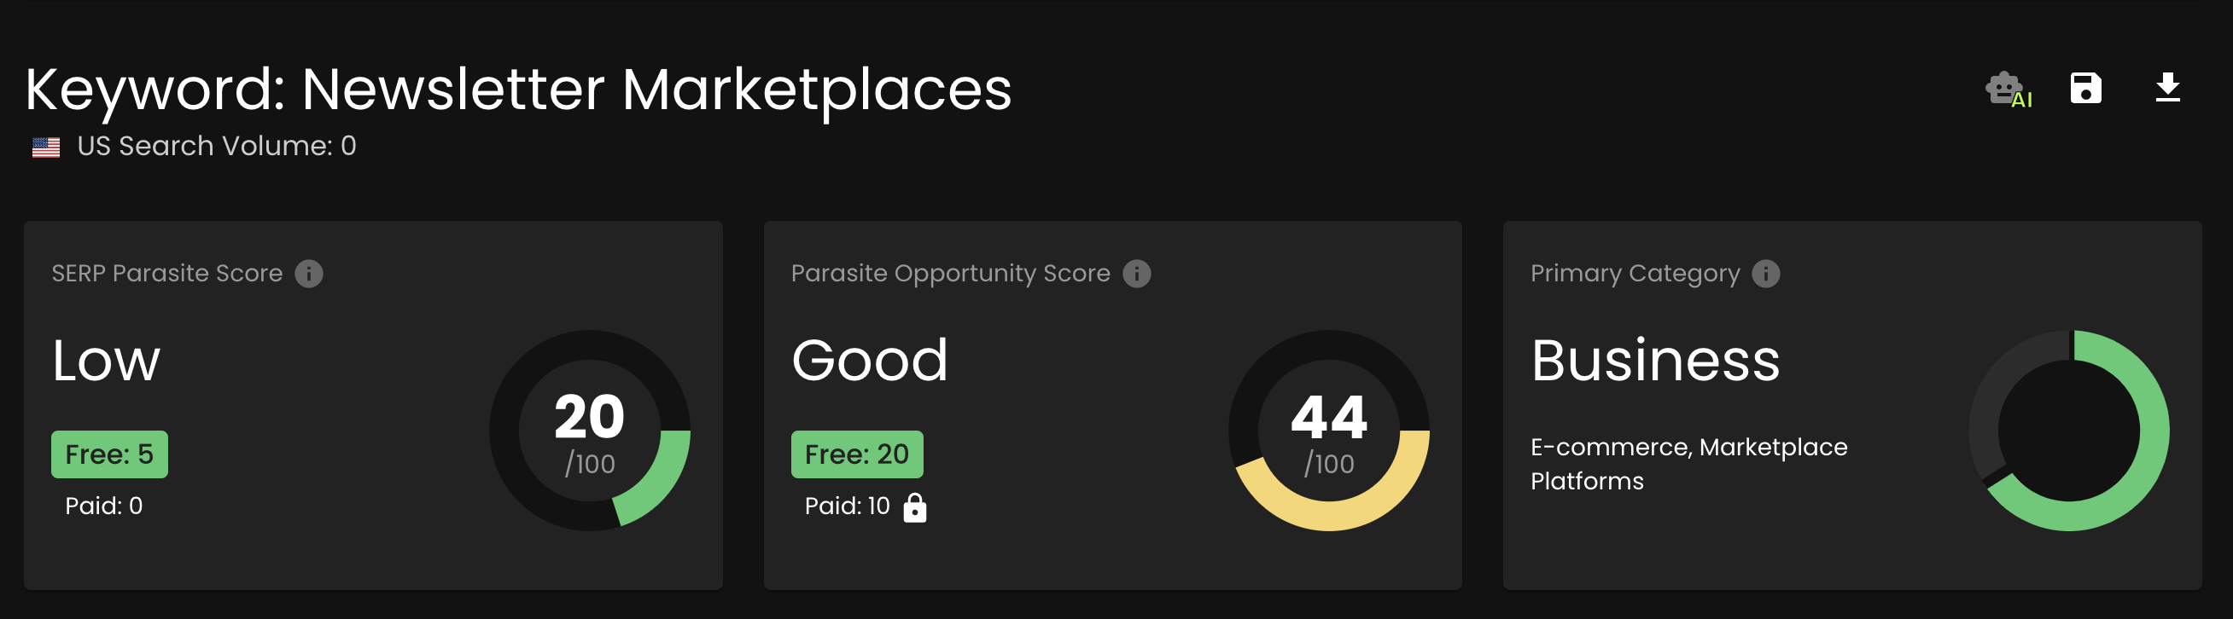Open Parasite Opportunity Score info icon
Image resolution: width=2233 pixels, height=619 pixels.
[1136, 274]
